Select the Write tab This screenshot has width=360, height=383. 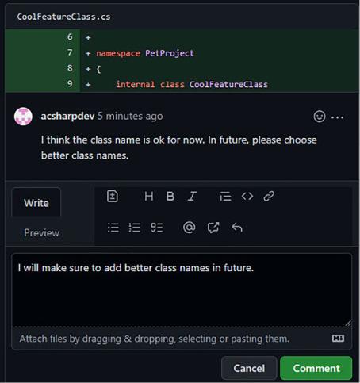pos(36,203)
